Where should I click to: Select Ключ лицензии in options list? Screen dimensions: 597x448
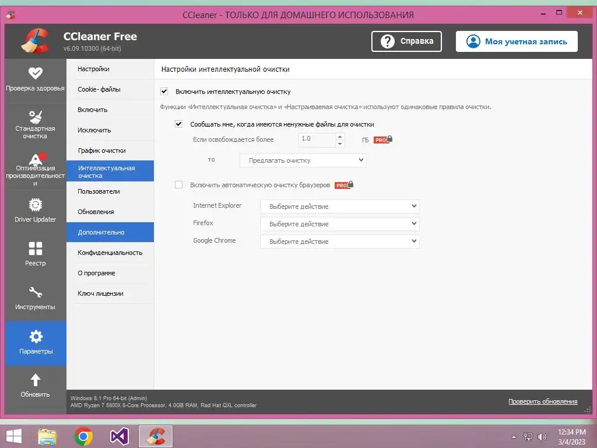(110, 294)
